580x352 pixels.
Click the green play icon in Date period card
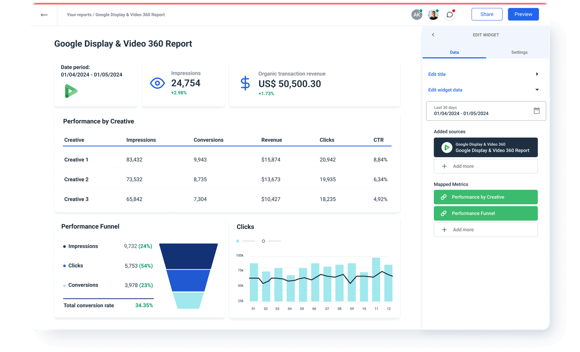pyautogui.click(x=71, y=91)
